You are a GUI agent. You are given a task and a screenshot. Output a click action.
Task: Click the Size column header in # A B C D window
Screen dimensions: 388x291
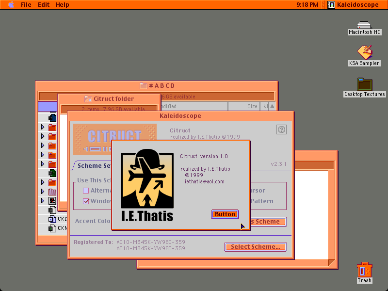[244, 106]
